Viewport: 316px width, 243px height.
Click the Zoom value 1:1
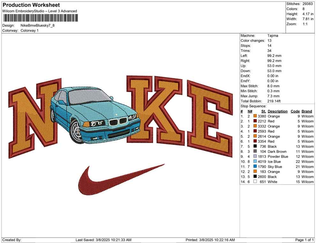[305, 24]
